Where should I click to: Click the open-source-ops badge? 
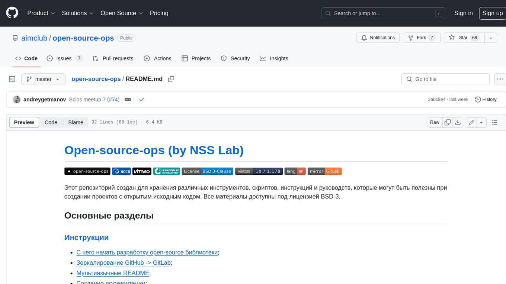tap(87, 171)
